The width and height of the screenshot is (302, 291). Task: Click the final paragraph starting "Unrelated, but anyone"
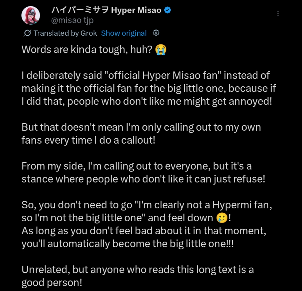point(137,276)
